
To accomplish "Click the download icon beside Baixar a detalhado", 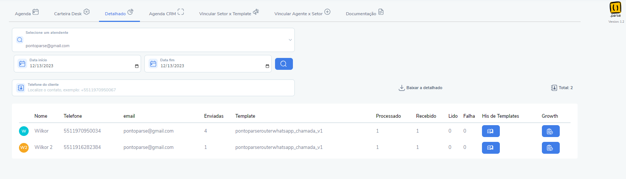I will pyautogui.click(x=402, y=88).
